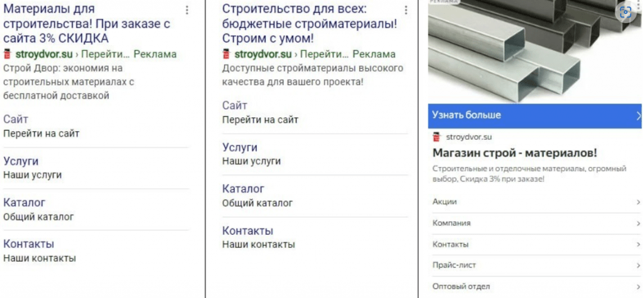
Task: Open Каталог sitelink in the 3% СКИДКА ad
Action: [x=24, y=203]
